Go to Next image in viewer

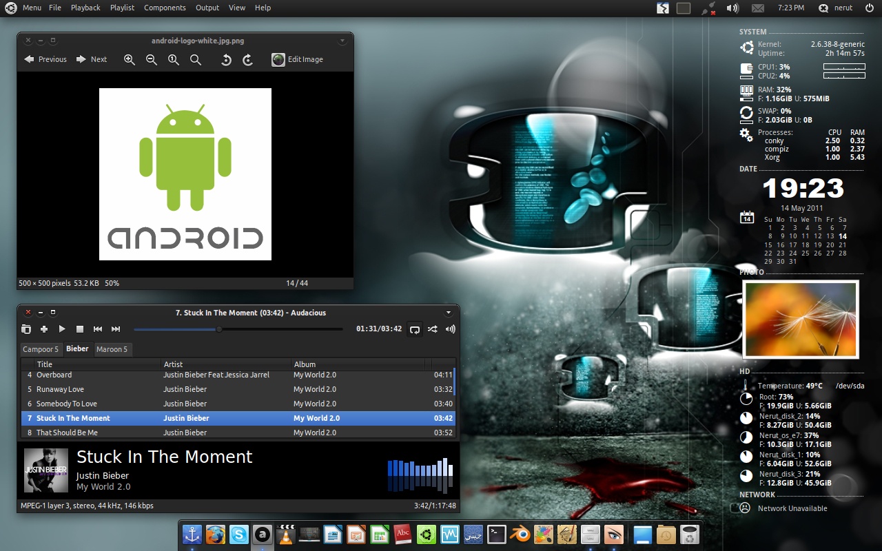click(x=92, y=59)
